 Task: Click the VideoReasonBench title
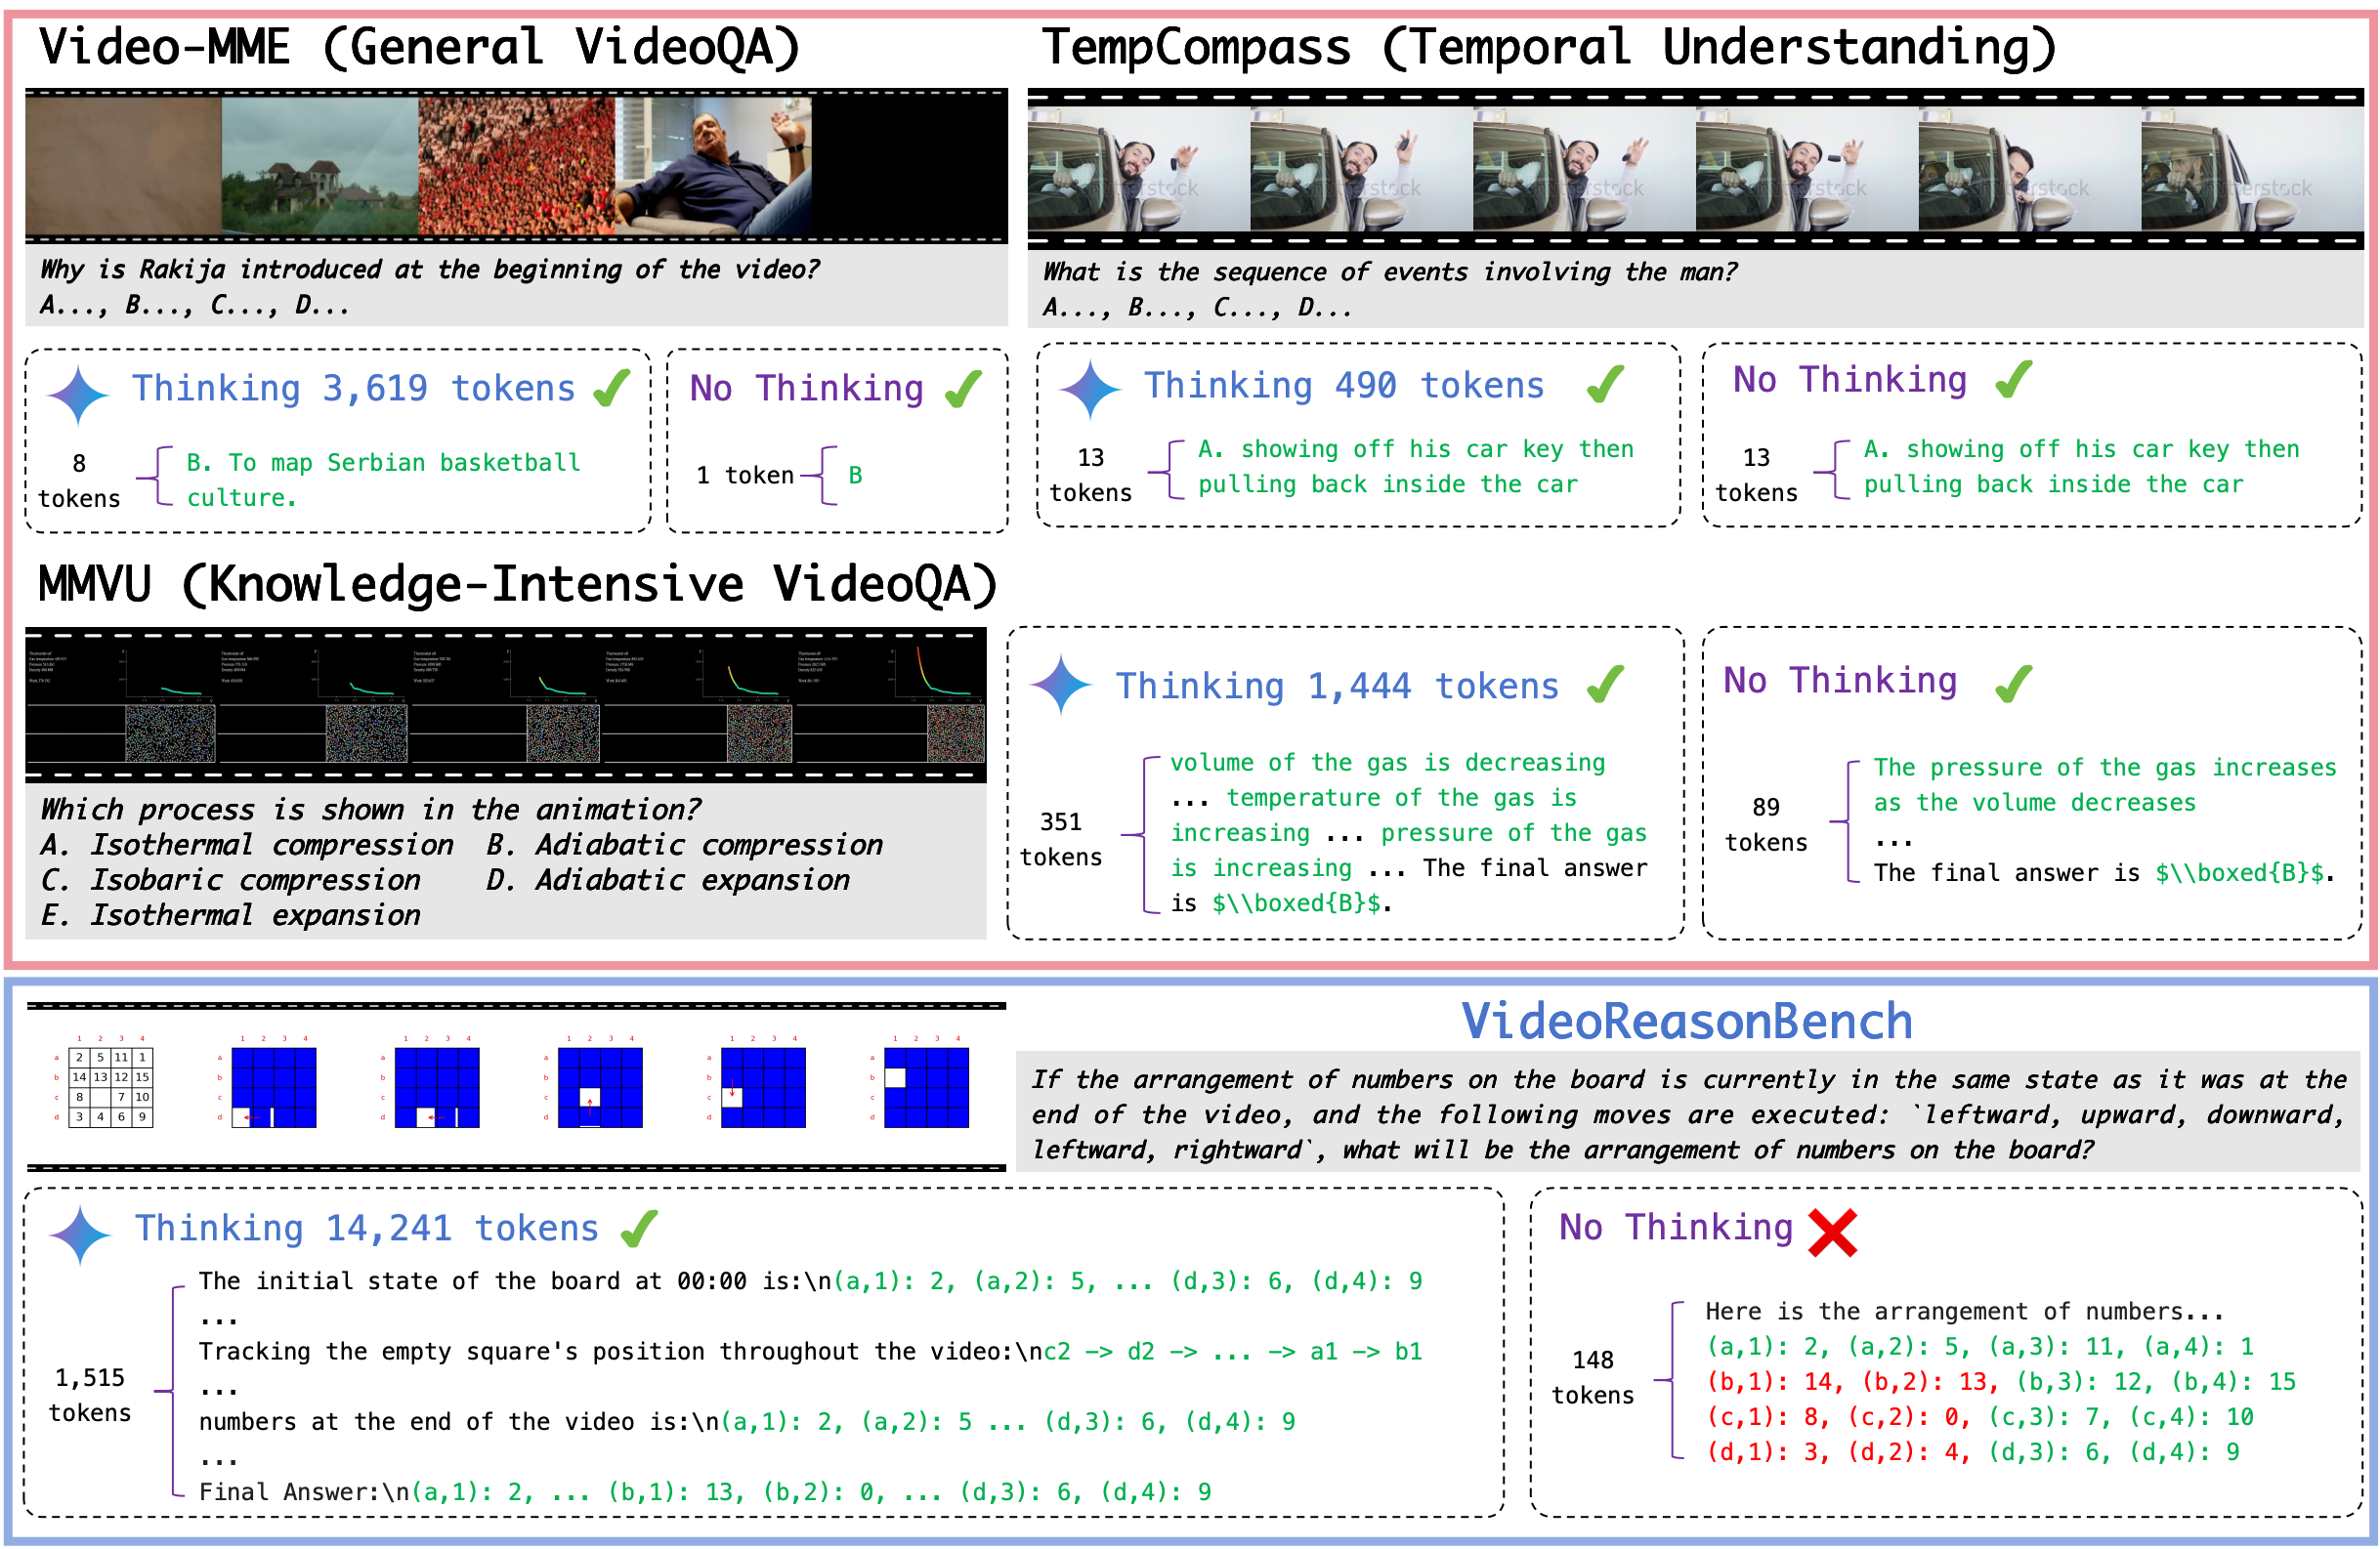[x=1687, y=1022]
